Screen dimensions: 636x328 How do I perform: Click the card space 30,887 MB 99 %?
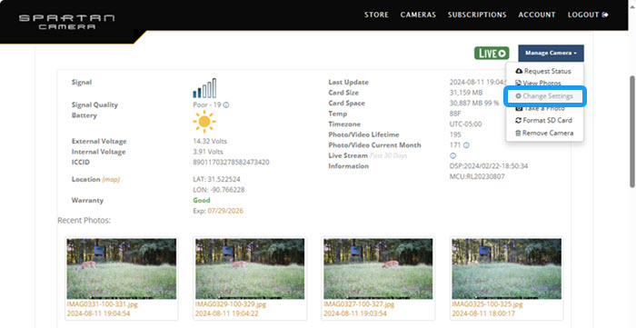coord(474,104)
